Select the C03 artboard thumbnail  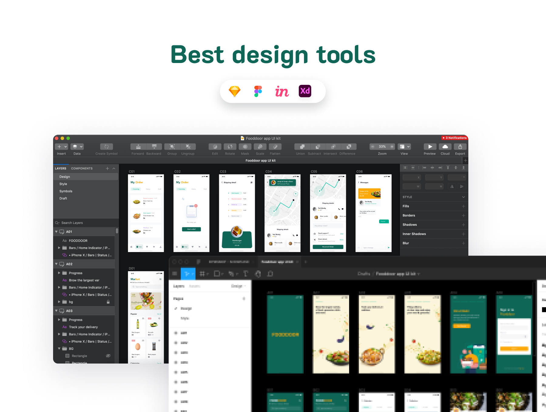237,213
